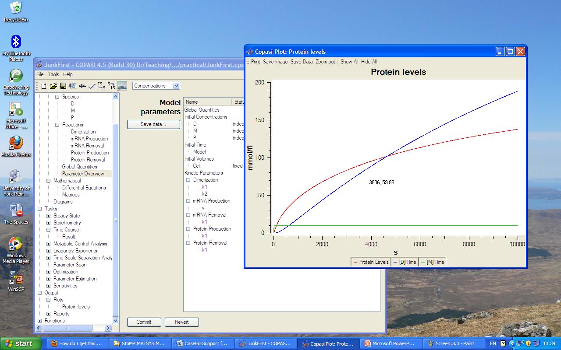Click the MIRIAM toolbar icon
Screen dimensions: 561x350
[x=122, y=86]
